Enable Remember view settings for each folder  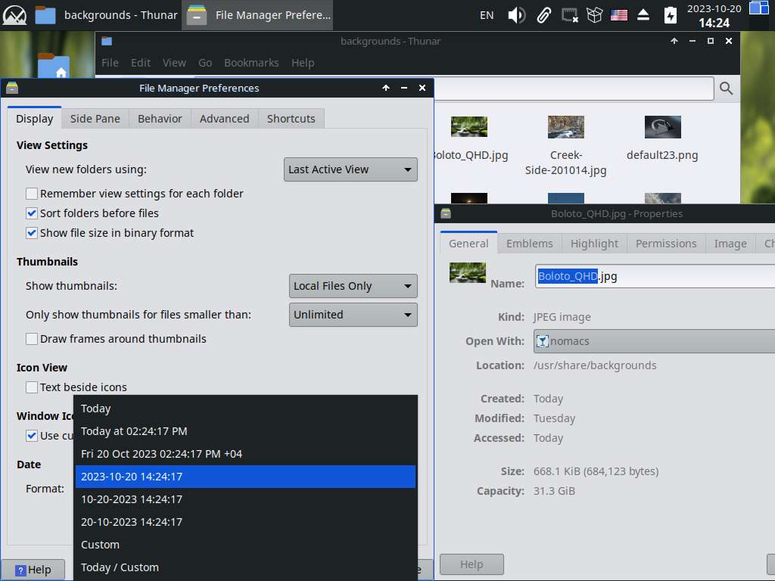coord(32,194)
